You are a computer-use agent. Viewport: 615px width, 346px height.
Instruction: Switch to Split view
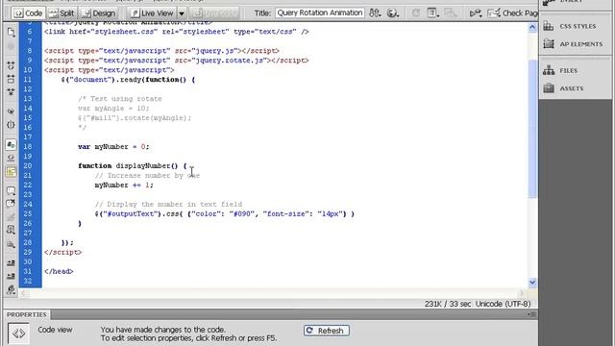61,13
